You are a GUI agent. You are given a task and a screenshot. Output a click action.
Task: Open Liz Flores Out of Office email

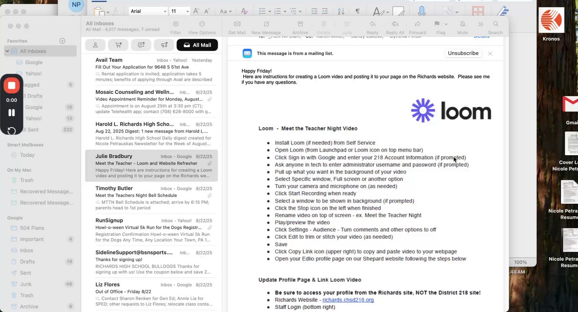151,294
